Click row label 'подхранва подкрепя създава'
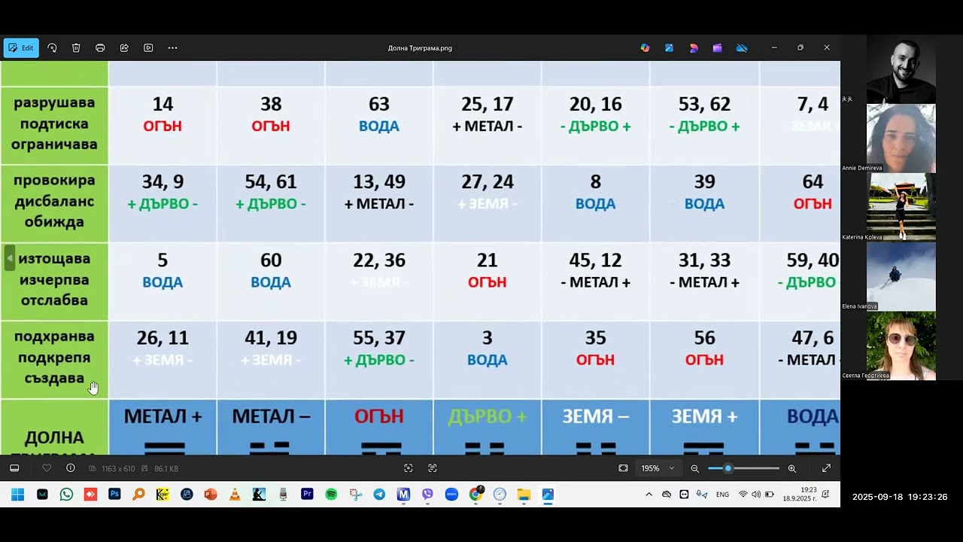The height and width of the screenshot is (542, 963). tap(54, 358)
